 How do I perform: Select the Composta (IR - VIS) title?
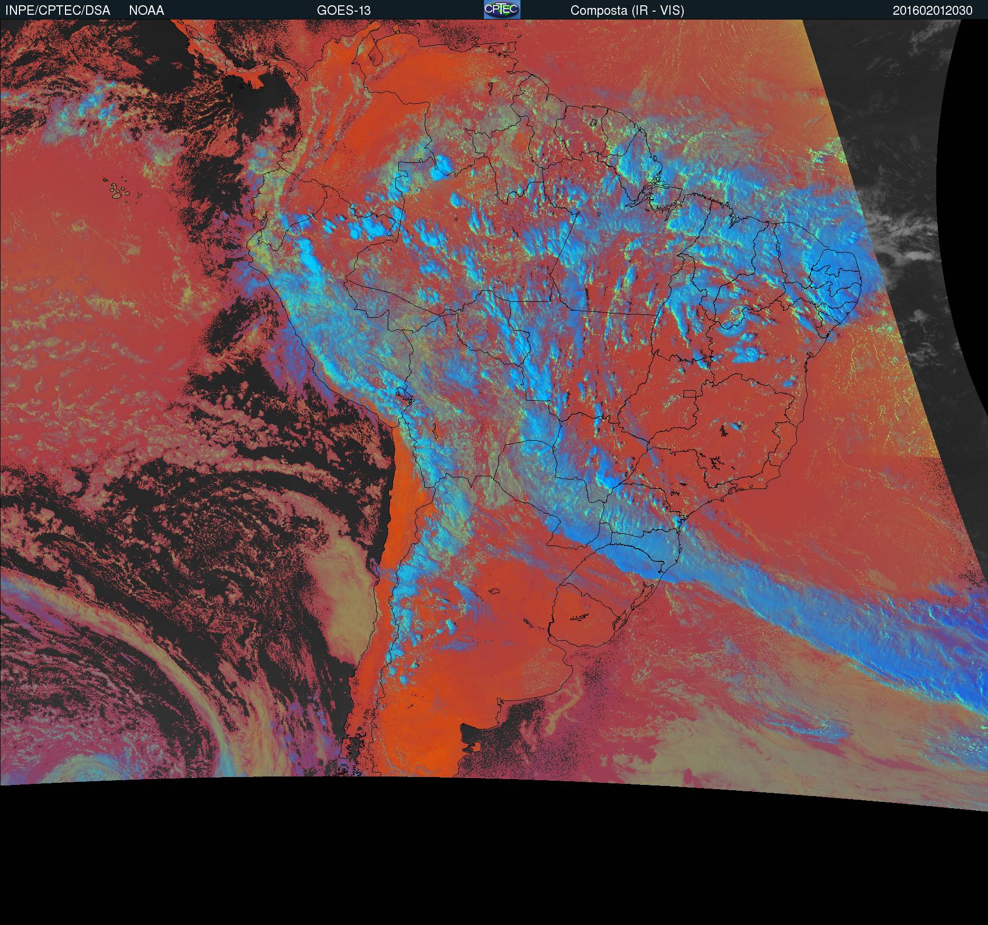pos(627,11)
